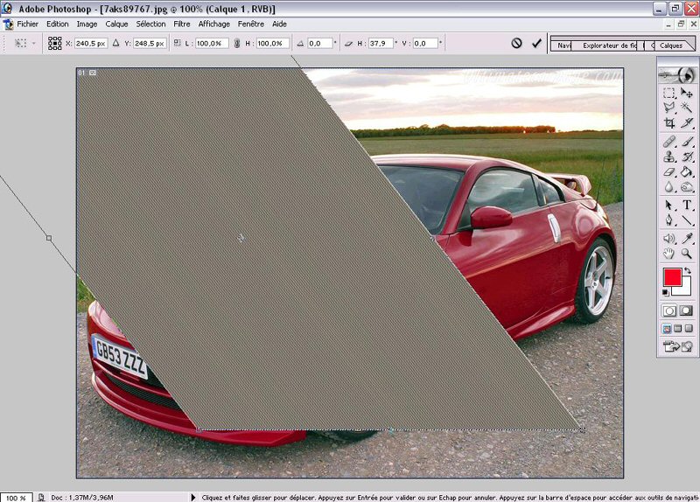Switch to the Calques palette tab
The width and height of the screenshot is (700, 502).
click(670, 45)
